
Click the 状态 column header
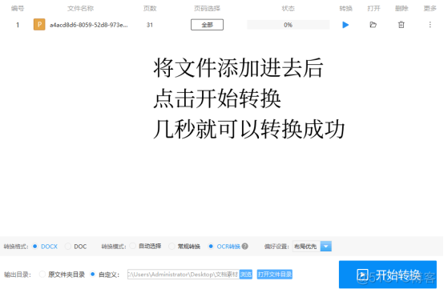(x=289, y=9)
